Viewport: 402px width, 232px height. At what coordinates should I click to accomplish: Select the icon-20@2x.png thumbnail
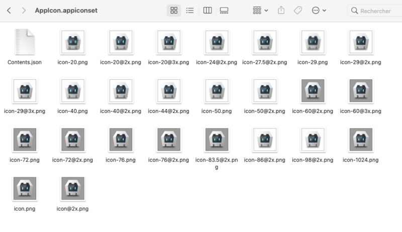click(x=121, y=42)
